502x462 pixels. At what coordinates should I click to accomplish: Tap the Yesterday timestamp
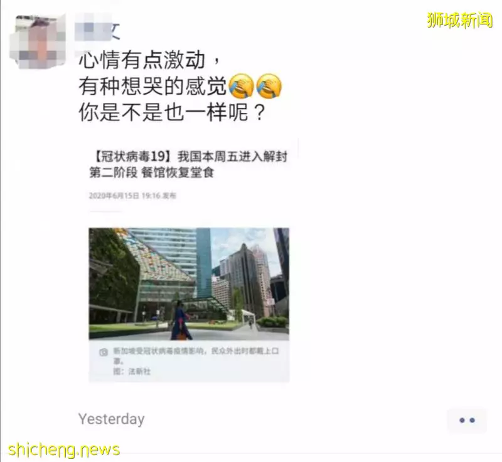click(x=112, y=419)
